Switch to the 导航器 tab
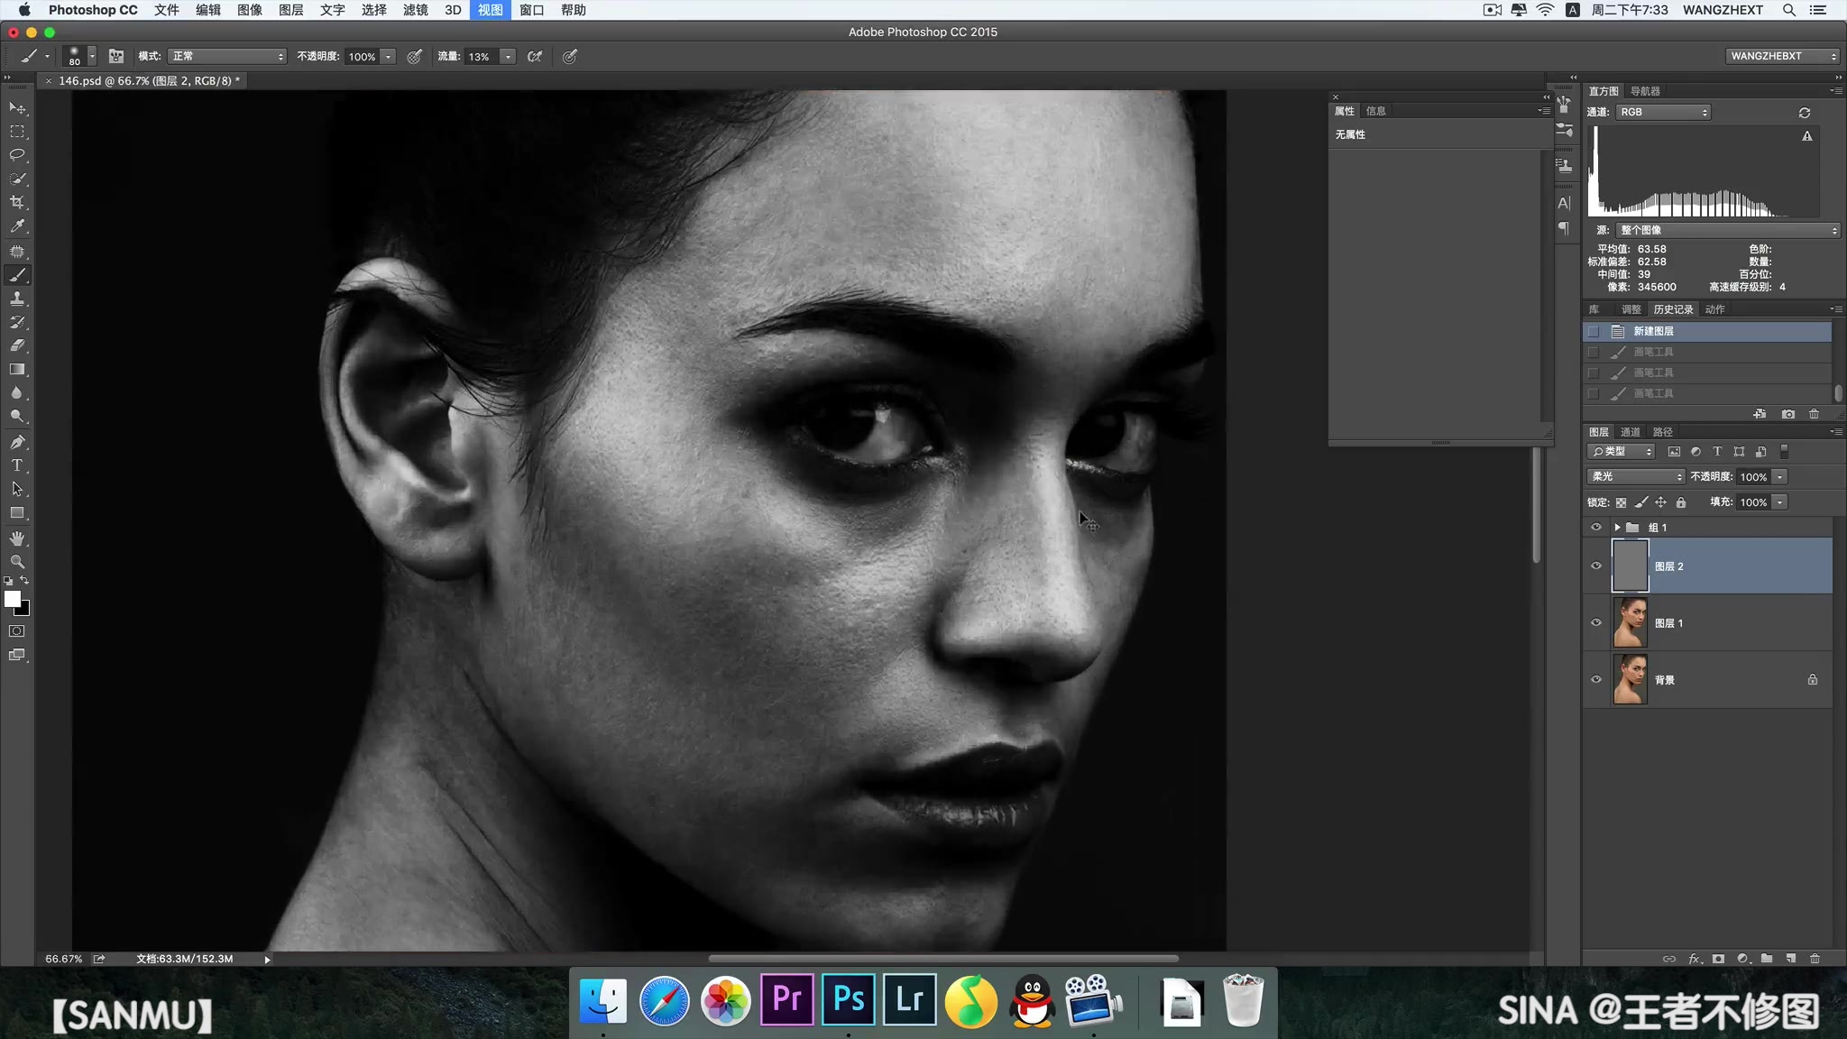This screenshot has height=1039, width=1847. pyautogui.click(x=1645, y=91)
